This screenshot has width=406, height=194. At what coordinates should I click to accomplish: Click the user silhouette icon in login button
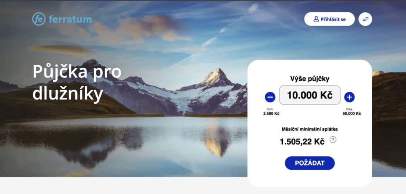[316, 19]
